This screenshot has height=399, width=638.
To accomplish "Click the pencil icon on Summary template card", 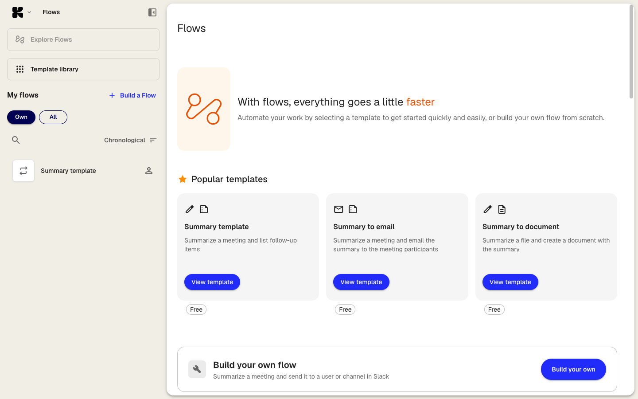I will click(x=190, y=209).
